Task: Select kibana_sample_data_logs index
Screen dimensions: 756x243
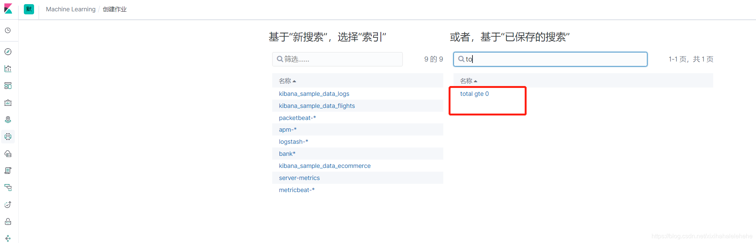Action: point(314,94)
